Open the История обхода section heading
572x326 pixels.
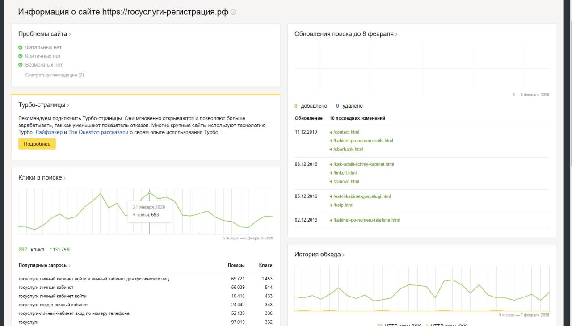point(320,255)
